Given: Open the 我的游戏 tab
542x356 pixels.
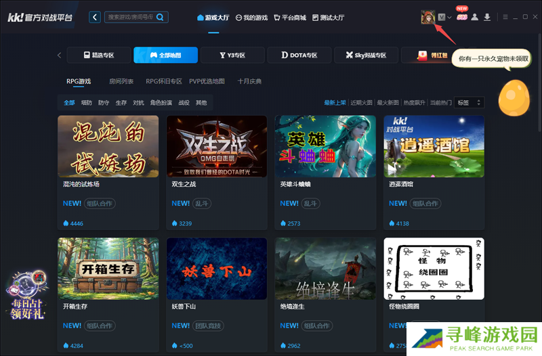Looking at the screenshot, I should [x=251, y=18].
